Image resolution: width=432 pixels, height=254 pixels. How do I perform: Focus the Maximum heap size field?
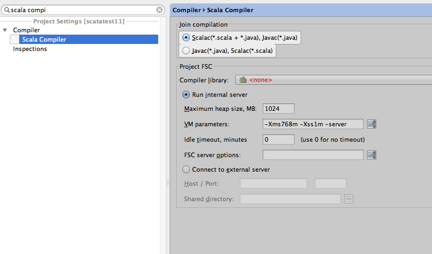click(279, 109)
